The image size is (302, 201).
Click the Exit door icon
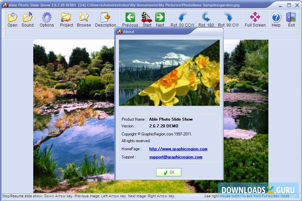pyautogui.click(x=291, y=19)
